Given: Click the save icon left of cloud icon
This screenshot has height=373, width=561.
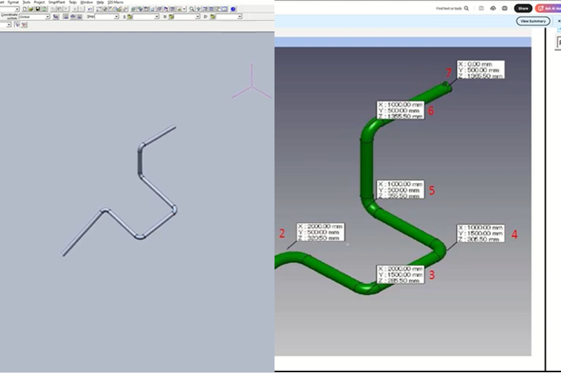Looking at the screenshot, I should pyautogui.click(x=481, y=8).
